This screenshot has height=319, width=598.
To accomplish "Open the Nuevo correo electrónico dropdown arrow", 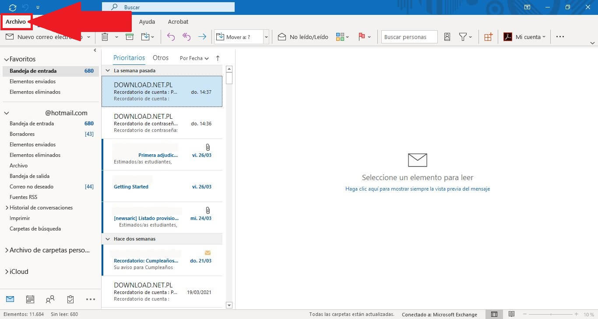I will (x=88, y=37).
